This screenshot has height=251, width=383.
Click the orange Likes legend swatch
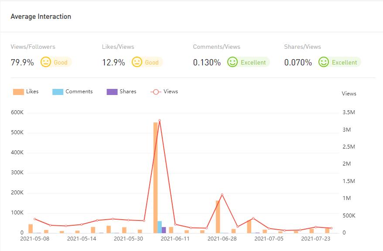(x=18, y=92)
